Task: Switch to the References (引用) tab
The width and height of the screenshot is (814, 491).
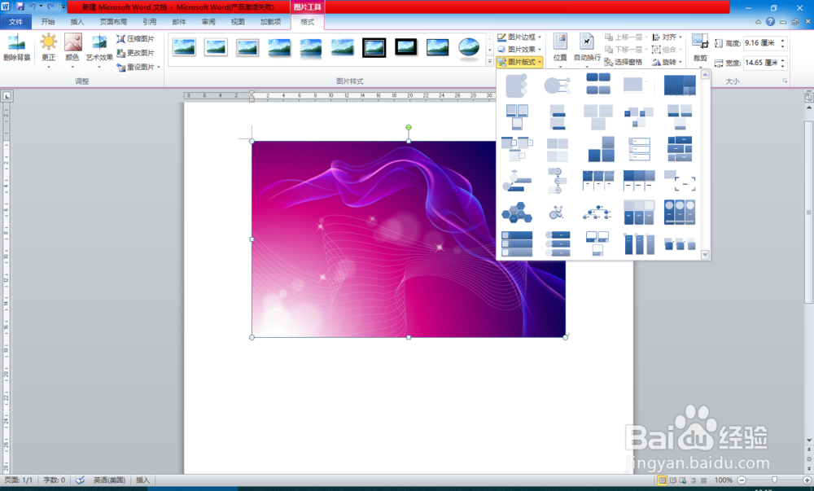Action: click(x=150, y=22)
